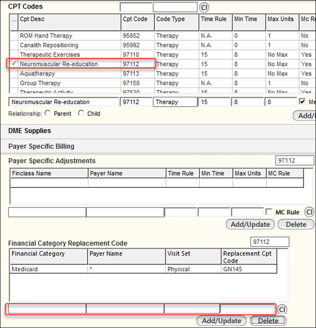Click the Finclass Name entry field in Payer Adjustments

(x=47, y=212)
